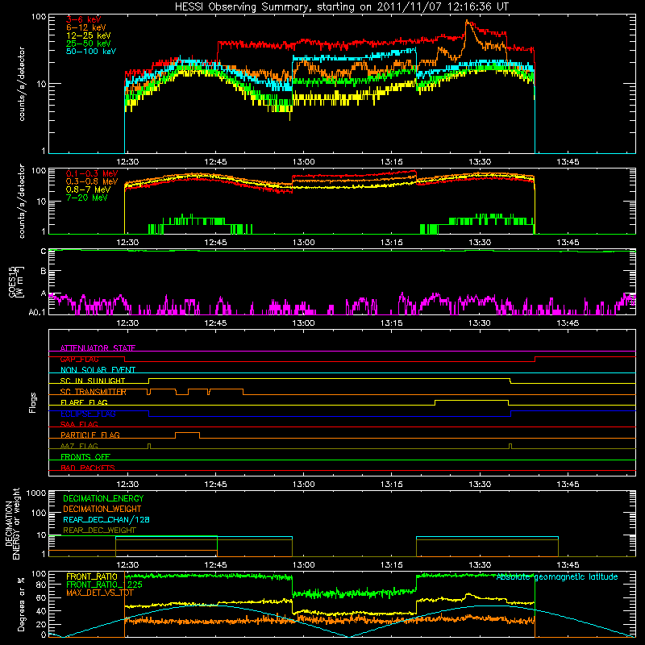Select the Absolute geomagnetic latitude label
Image resolution: width=645 pixels, height=645 pixels.
(557, 577)
